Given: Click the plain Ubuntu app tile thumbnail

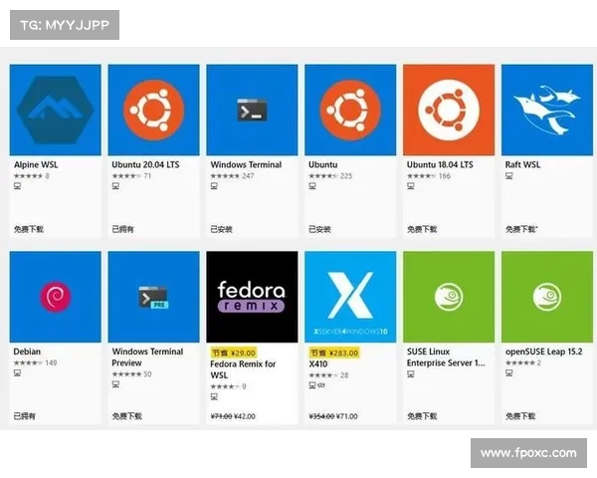Looking at the screenshot, I should pyautogui.click(x=350, y=110).
